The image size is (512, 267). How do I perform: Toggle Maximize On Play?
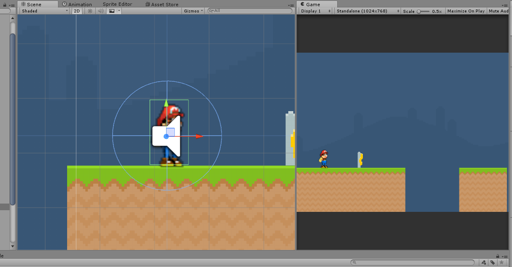[x=466, y=11]
